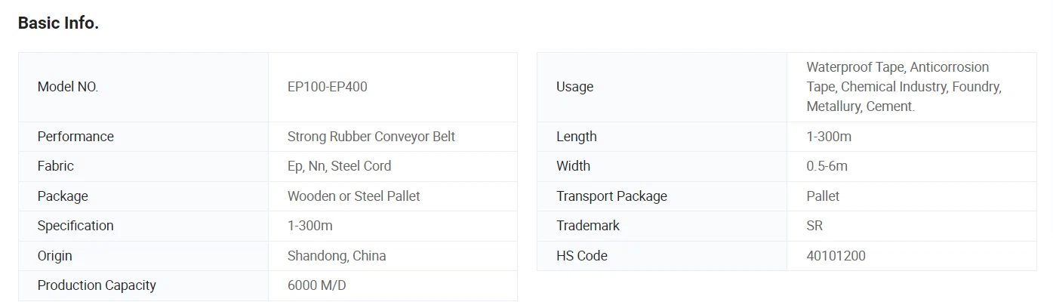Click the Length row label
Image resolution: width=1053 pixels, height=302 pixels.
click(576, 137)
